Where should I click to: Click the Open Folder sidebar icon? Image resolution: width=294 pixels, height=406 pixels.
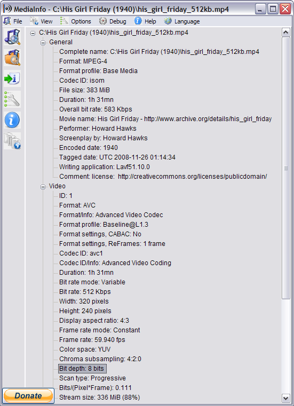click(x=12, y=58)
